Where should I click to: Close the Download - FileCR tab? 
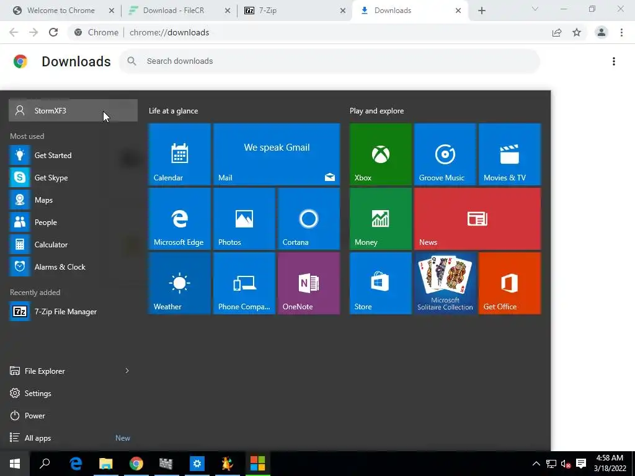[x=228, y=11]
